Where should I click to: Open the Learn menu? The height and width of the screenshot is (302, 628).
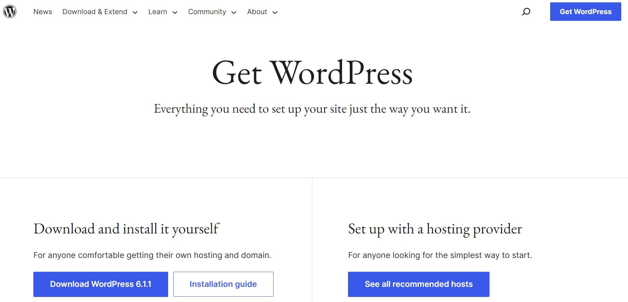(158, 12)
